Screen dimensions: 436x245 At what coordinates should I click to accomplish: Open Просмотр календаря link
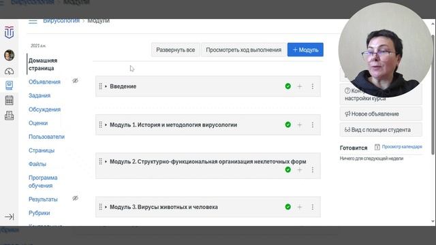pos(402,147)
